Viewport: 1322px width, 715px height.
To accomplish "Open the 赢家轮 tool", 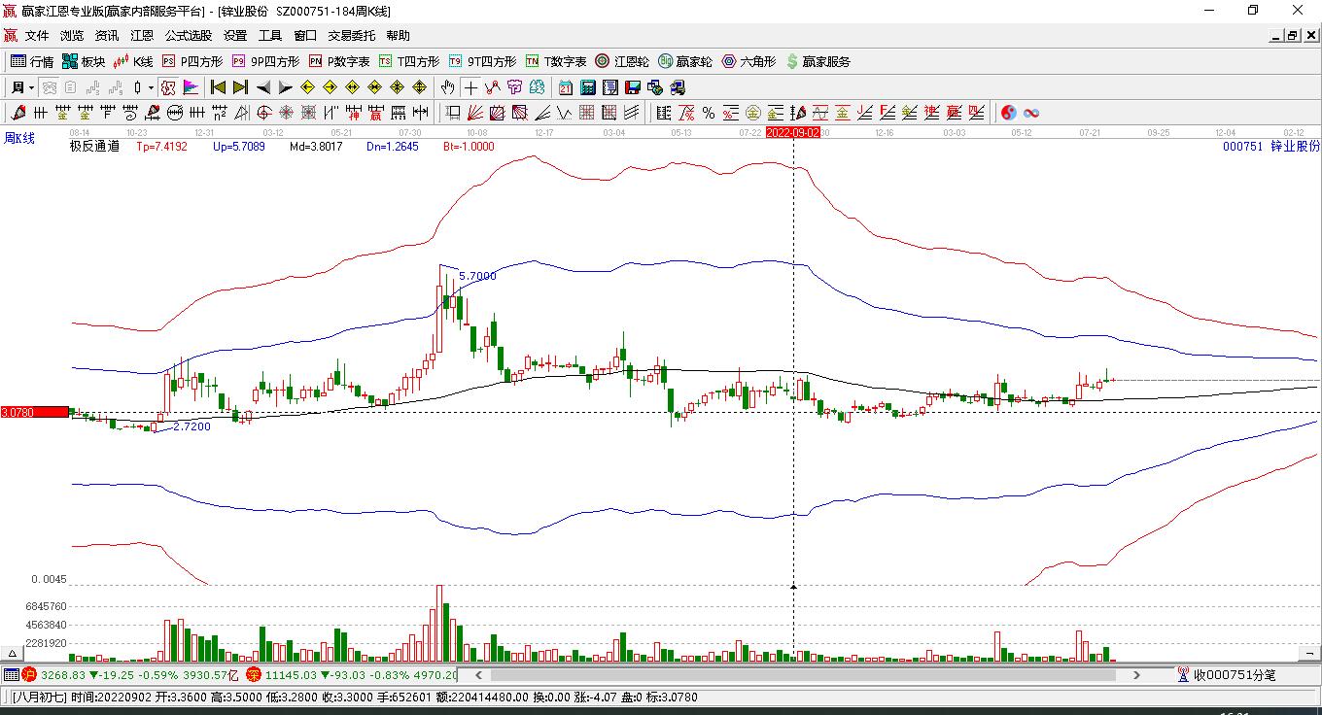I will [x=685, y=61].
